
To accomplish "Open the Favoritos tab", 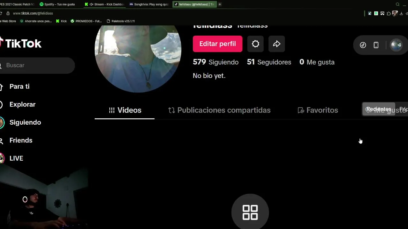I will 318,110.
